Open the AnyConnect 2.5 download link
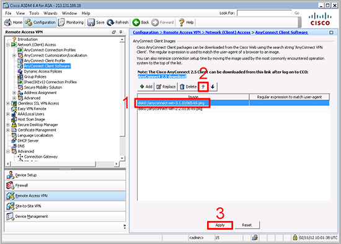This screenshot has height=244, width=341. (x=162, y=76)
